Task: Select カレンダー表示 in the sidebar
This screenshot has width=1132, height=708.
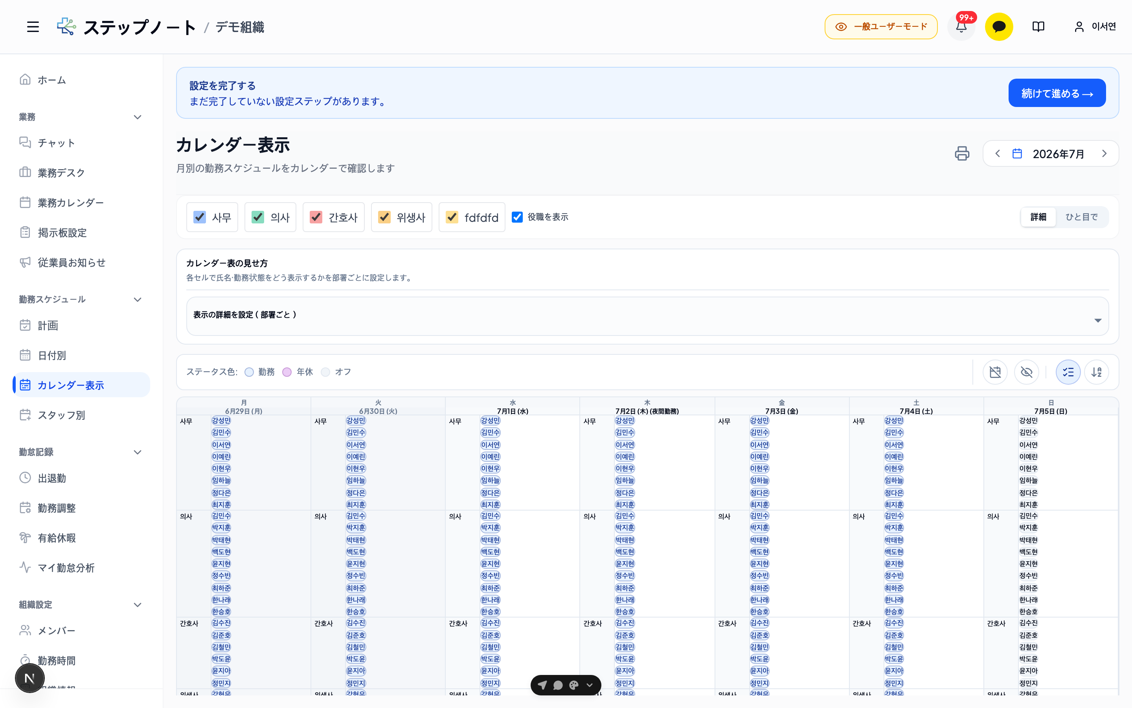Action: click(81, 385)
